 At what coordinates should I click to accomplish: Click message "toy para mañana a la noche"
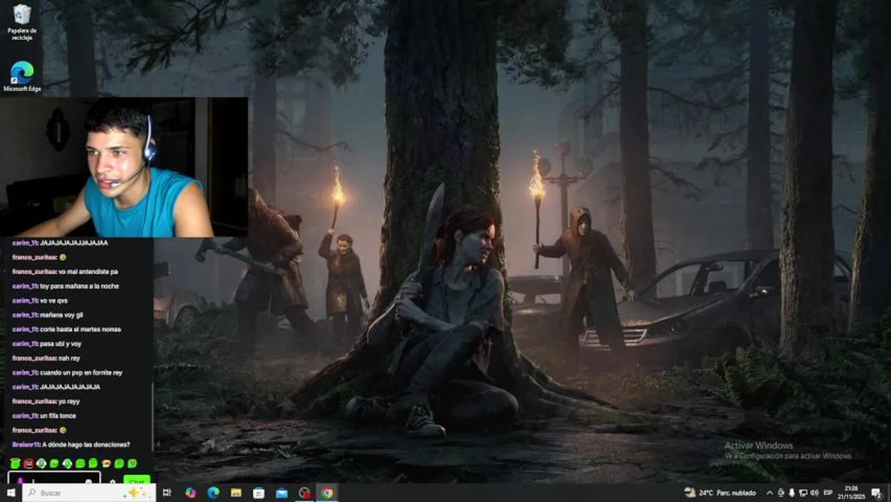pos(79,286)
